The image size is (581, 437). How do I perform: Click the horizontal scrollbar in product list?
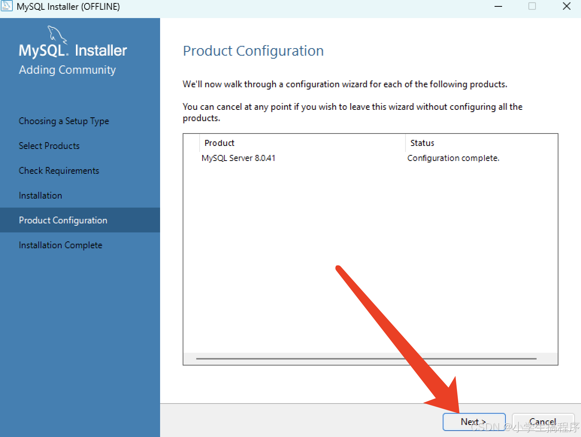pyautogui.click(x=366, y=359)
